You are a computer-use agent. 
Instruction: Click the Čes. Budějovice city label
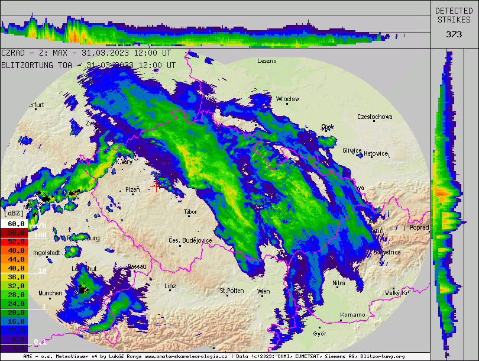point(190,240)
